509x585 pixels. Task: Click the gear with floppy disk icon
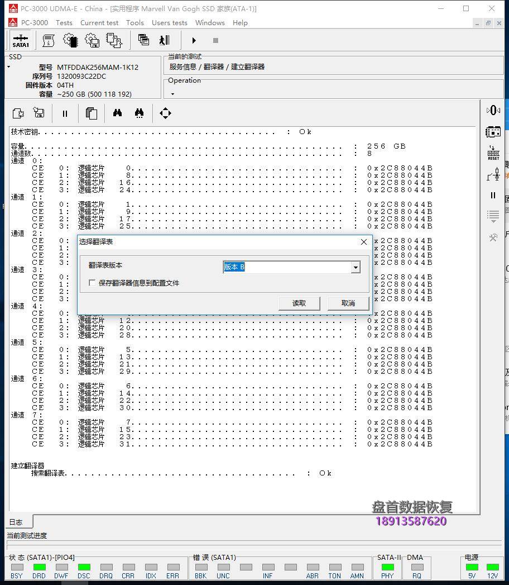pos(92,40)
